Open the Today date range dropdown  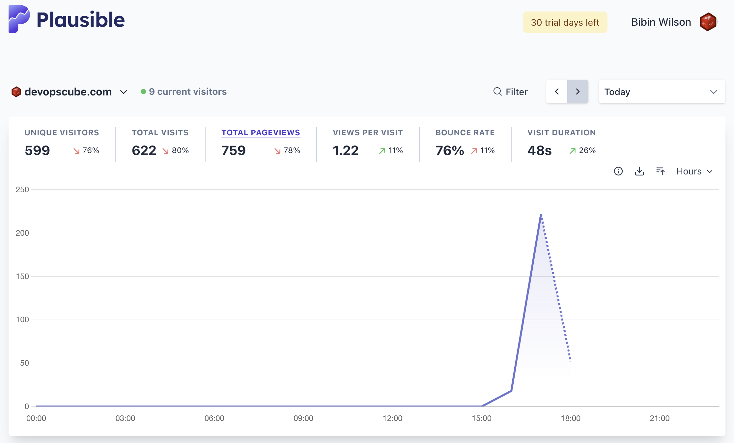tap(662, 91)
